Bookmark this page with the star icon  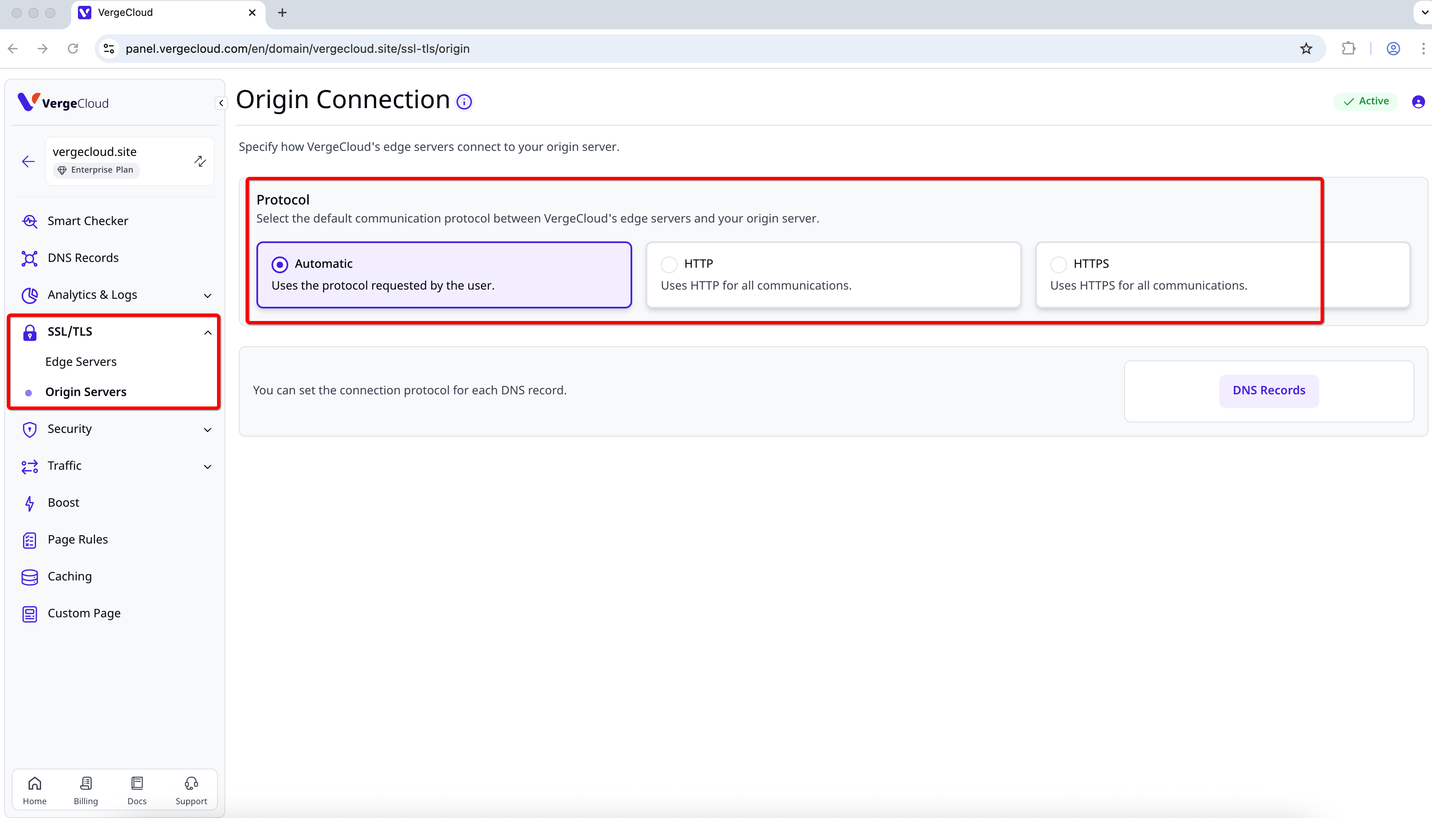click(x=1305, y=49)
